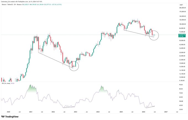This screenshot has height=120, width=188.
Task: Click the 36,000.00 price axis label
Action: coord(182,48)
